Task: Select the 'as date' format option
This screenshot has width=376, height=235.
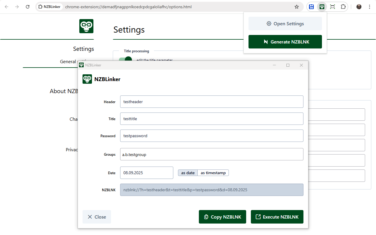Action: point(188,173)
